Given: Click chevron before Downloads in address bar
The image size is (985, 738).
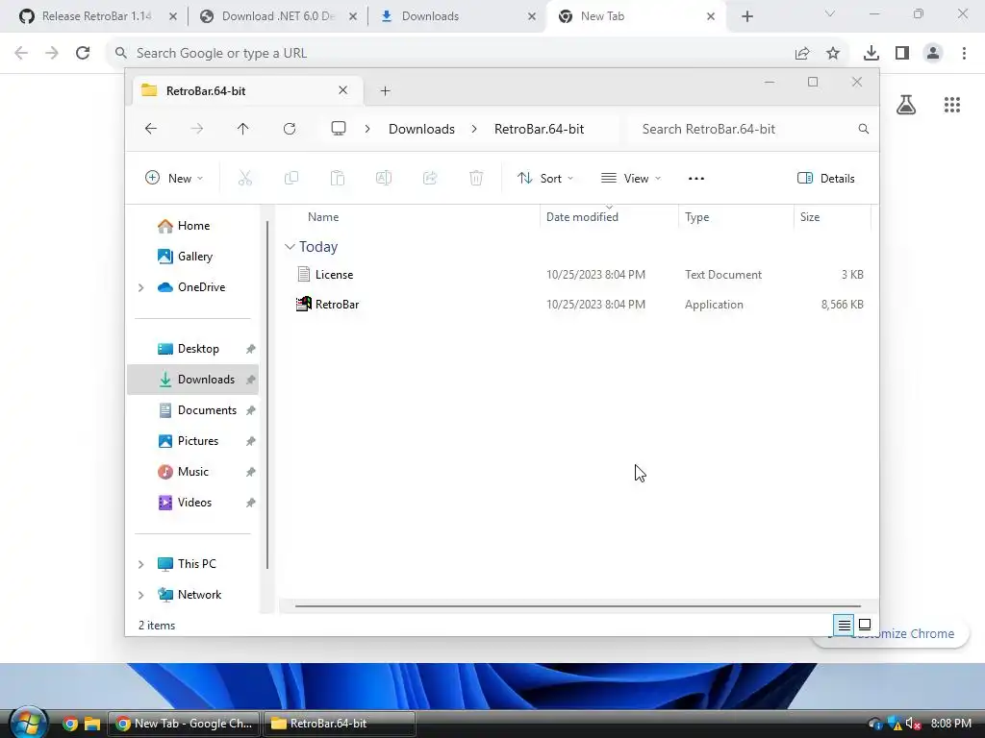Looking at the screenshot, I should click(367, 129).
